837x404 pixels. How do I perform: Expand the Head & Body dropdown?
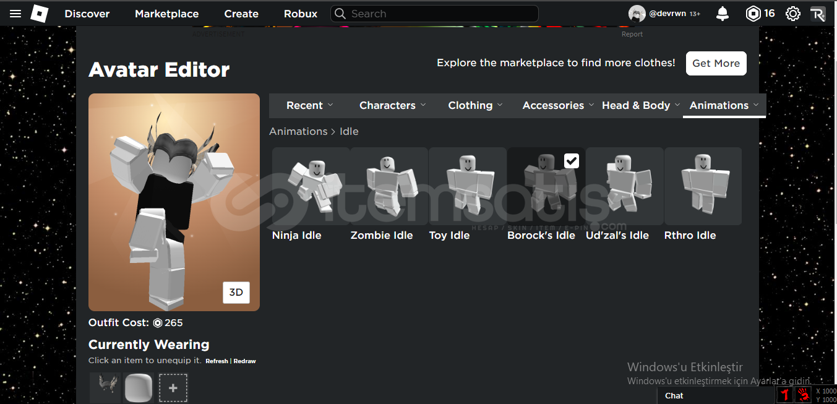tap(641, 105)
